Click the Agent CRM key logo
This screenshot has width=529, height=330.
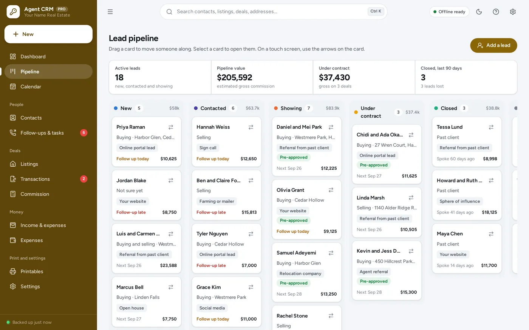point(13,12)
